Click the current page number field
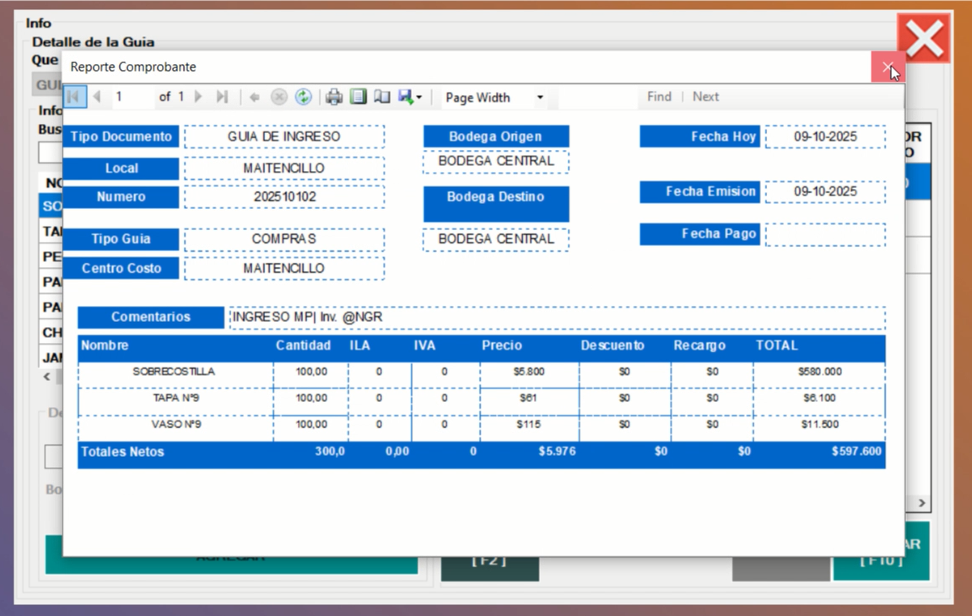Screen dimensions: 972x616 pos(132,97)
